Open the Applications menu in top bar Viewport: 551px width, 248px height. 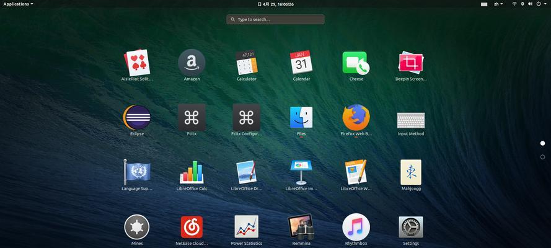pos(18,4)
